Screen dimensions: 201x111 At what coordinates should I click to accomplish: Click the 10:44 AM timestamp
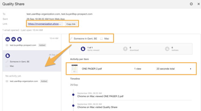[x=54, y=38]
